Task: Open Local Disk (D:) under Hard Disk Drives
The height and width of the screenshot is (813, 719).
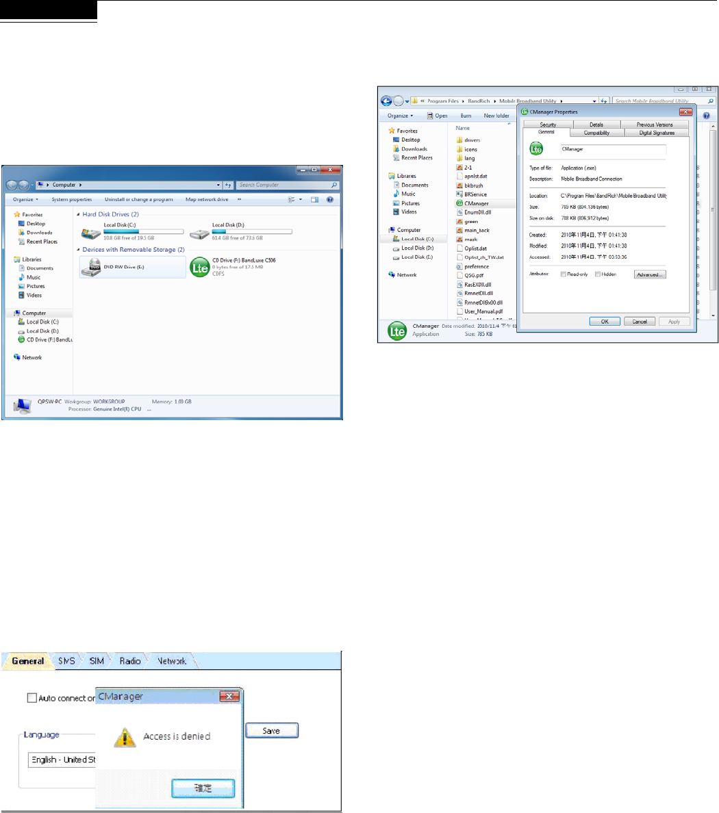Action: tap(241, 232)
